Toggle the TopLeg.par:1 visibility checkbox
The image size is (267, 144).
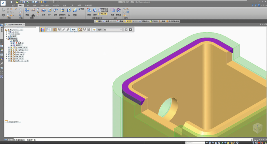click(x=9, y=50)
